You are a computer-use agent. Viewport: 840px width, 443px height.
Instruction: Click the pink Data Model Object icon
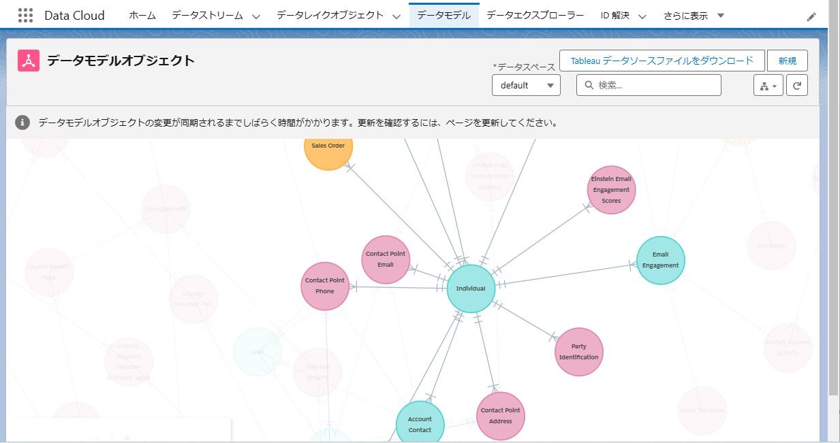click(29, 61)
